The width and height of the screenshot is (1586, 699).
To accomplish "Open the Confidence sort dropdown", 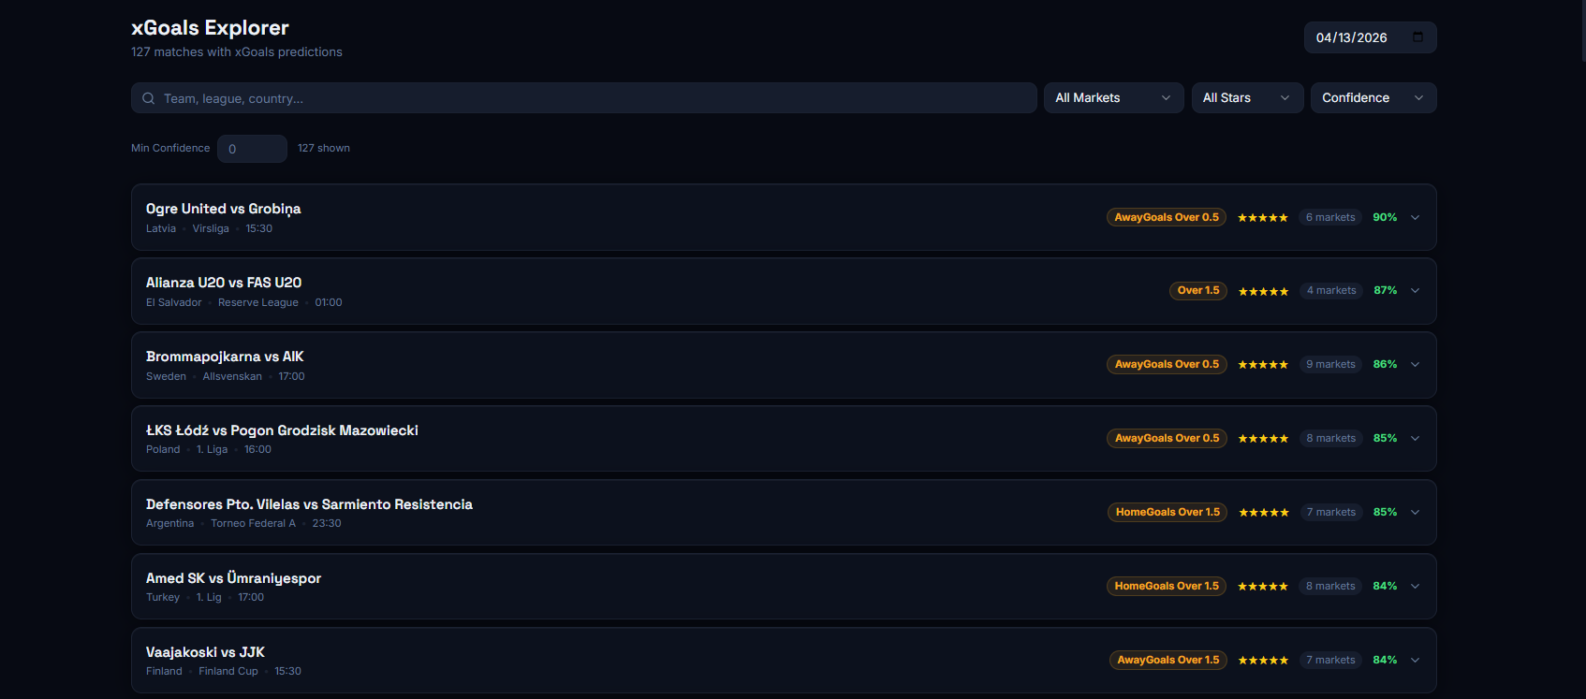I will pyautogui.click(x=1373, y=98).
